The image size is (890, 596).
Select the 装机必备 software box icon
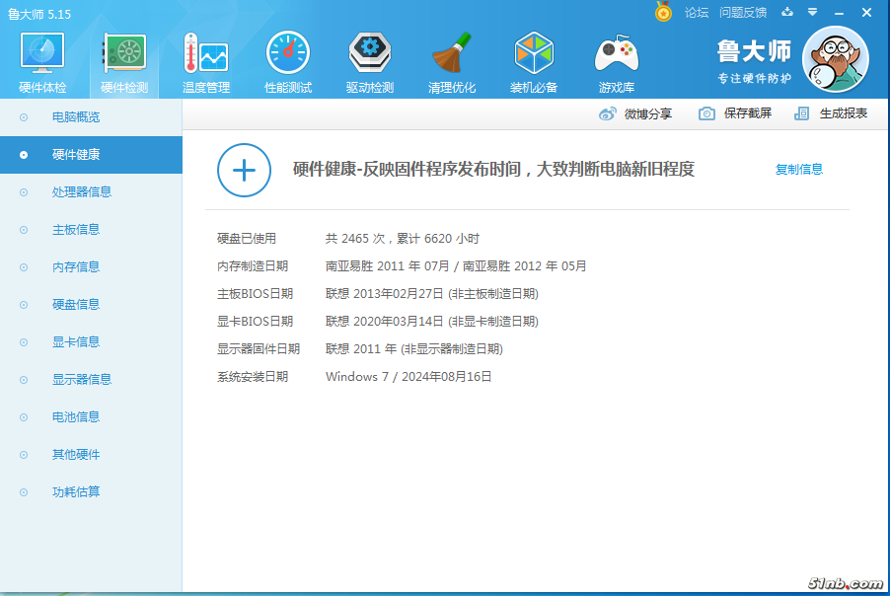click(534, 53)
